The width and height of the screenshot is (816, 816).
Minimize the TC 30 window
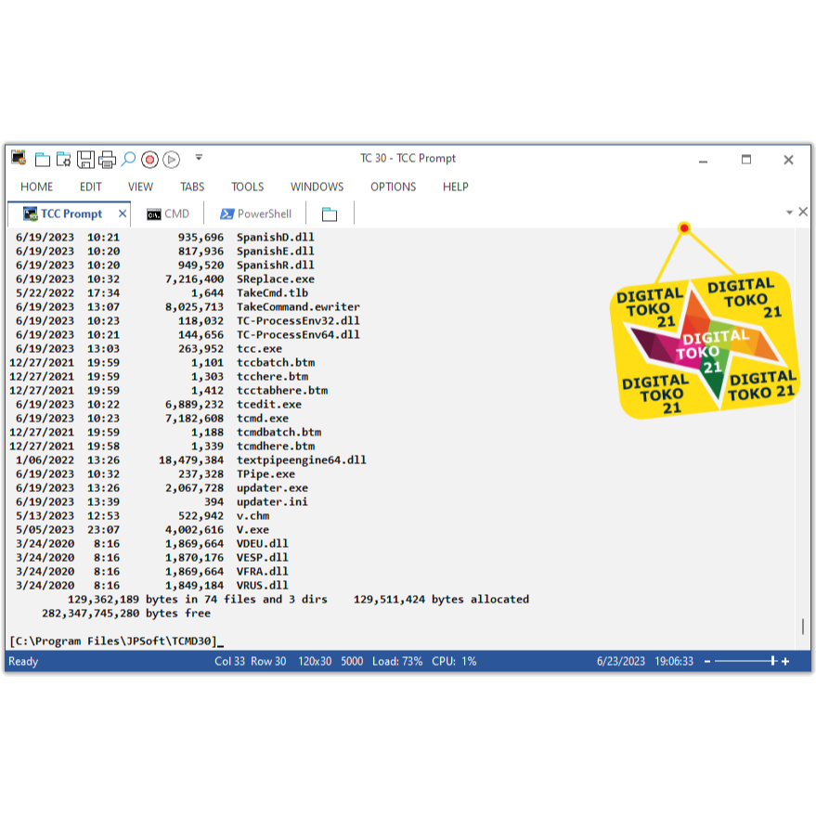click(703, 161)
